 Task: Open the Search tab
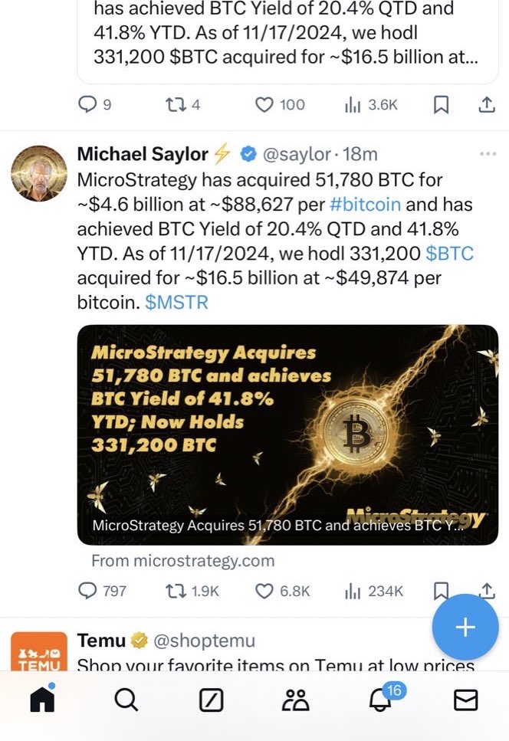[x=126, y=699]
